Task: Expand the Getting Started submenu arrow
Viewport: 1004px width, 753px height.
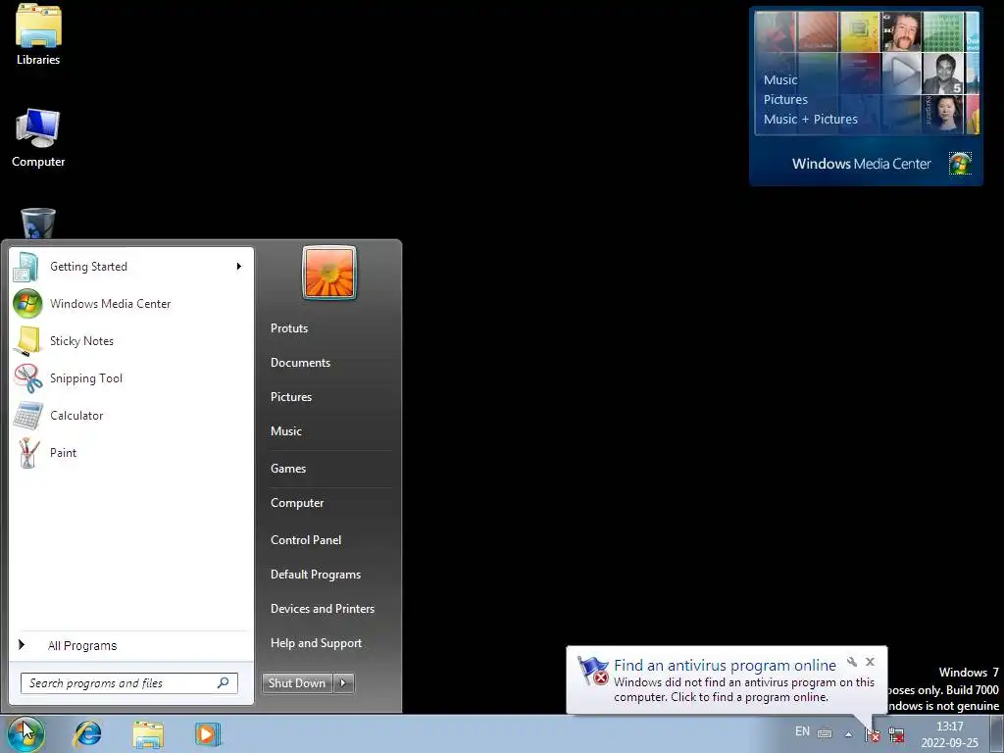Action: click(x=239, y=267)
